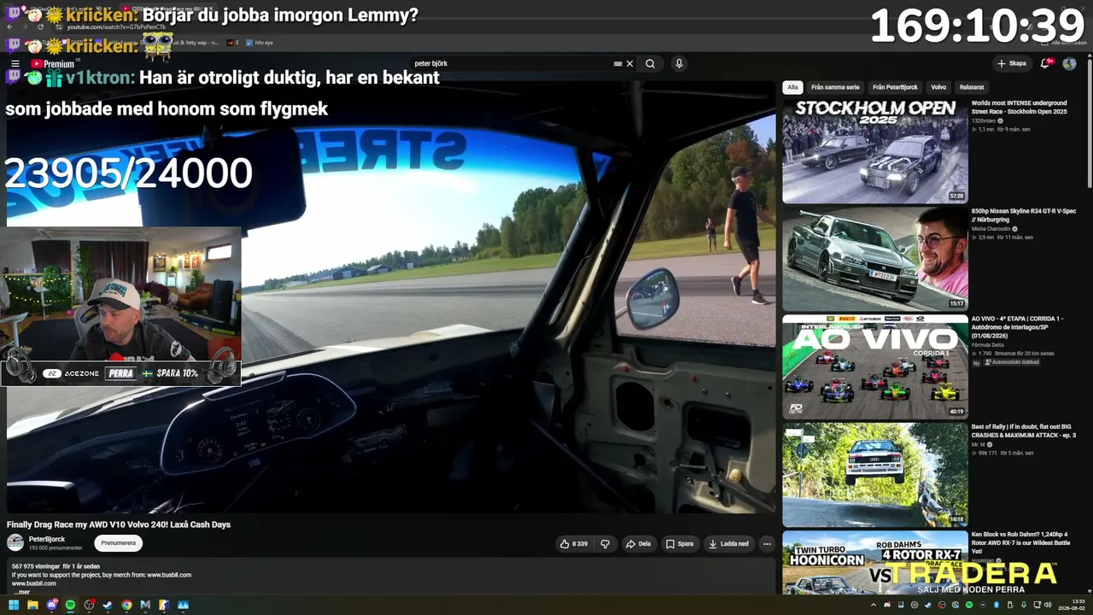
Task: Click the browser address bar URL
Action: pos(116,27)
